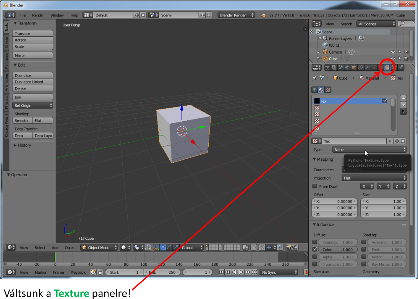Screen dimensions: 418x299
Task: Switch to the Texture checkerboard tab
Action: coord(387,68)
